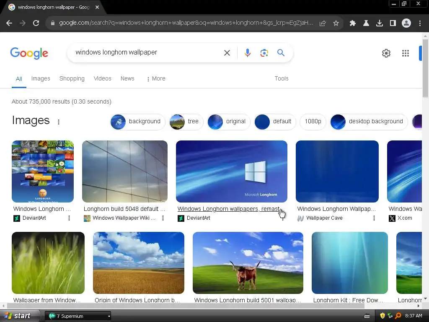The width and height of the screenshot is (429, 322).
Task: Close the windows longhorn wallpaper tab
Action: (x=97, y=7)
